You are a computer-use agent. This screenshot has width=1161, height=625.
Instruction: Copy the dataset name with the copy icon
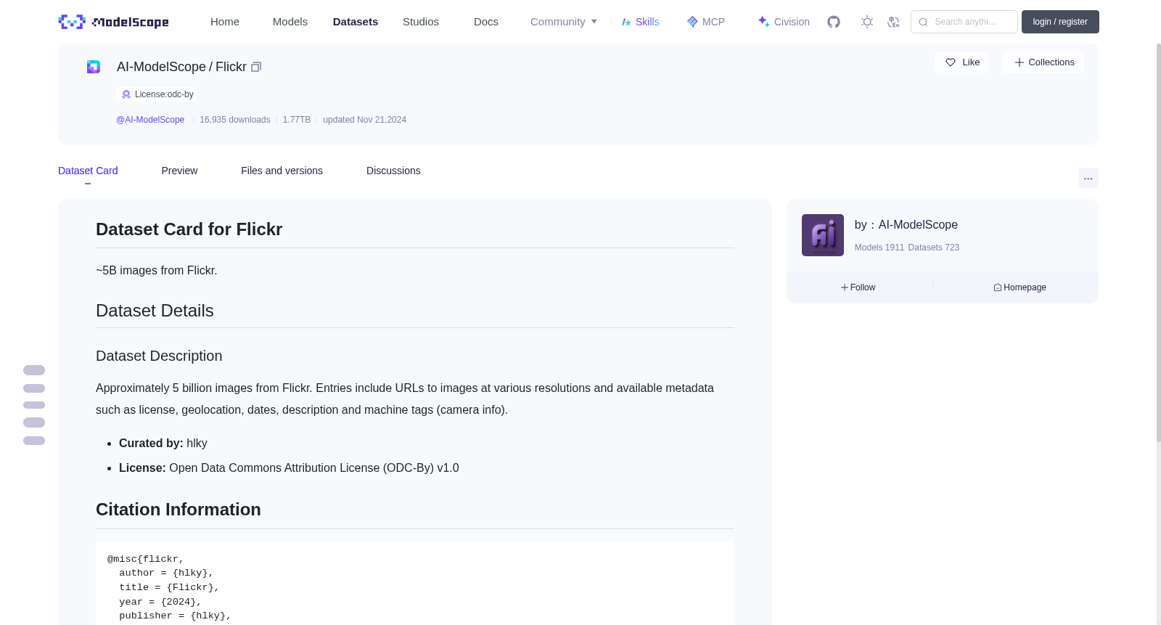[256, 67]
